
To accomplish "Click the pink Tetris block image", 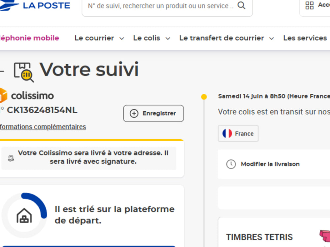I will coord(325,236).
